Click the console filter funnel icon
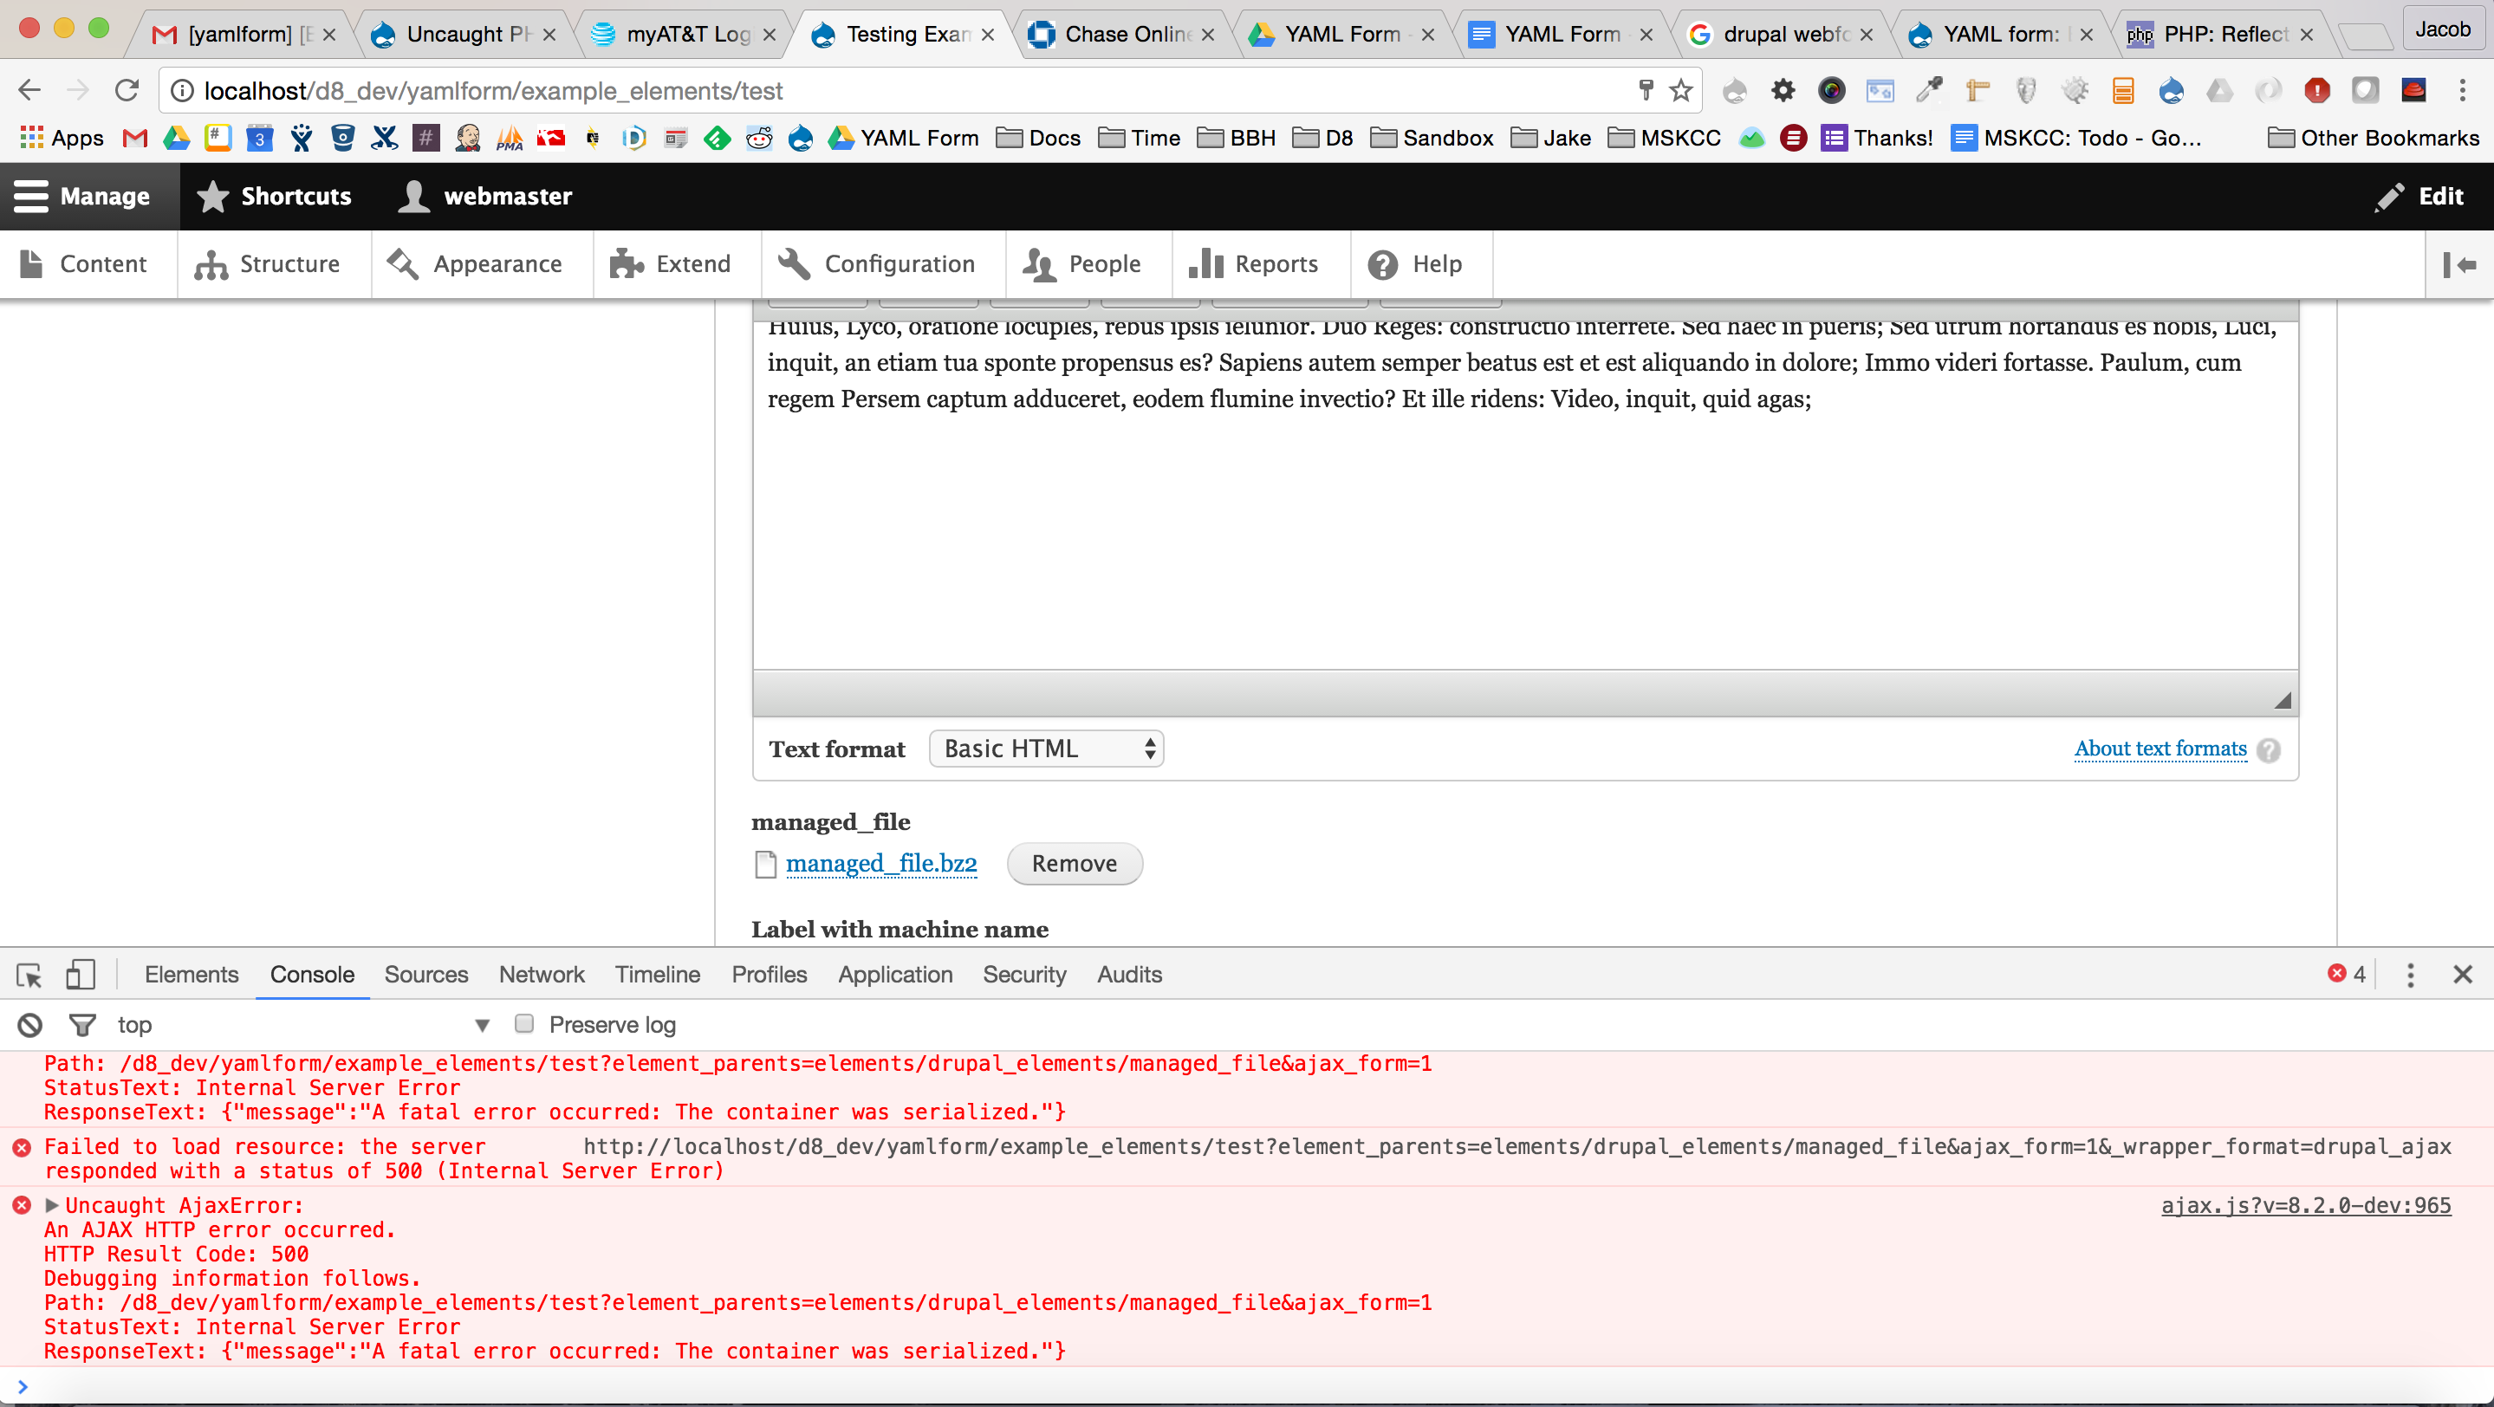2494x1407 pixels. (x=82, y=1025)
